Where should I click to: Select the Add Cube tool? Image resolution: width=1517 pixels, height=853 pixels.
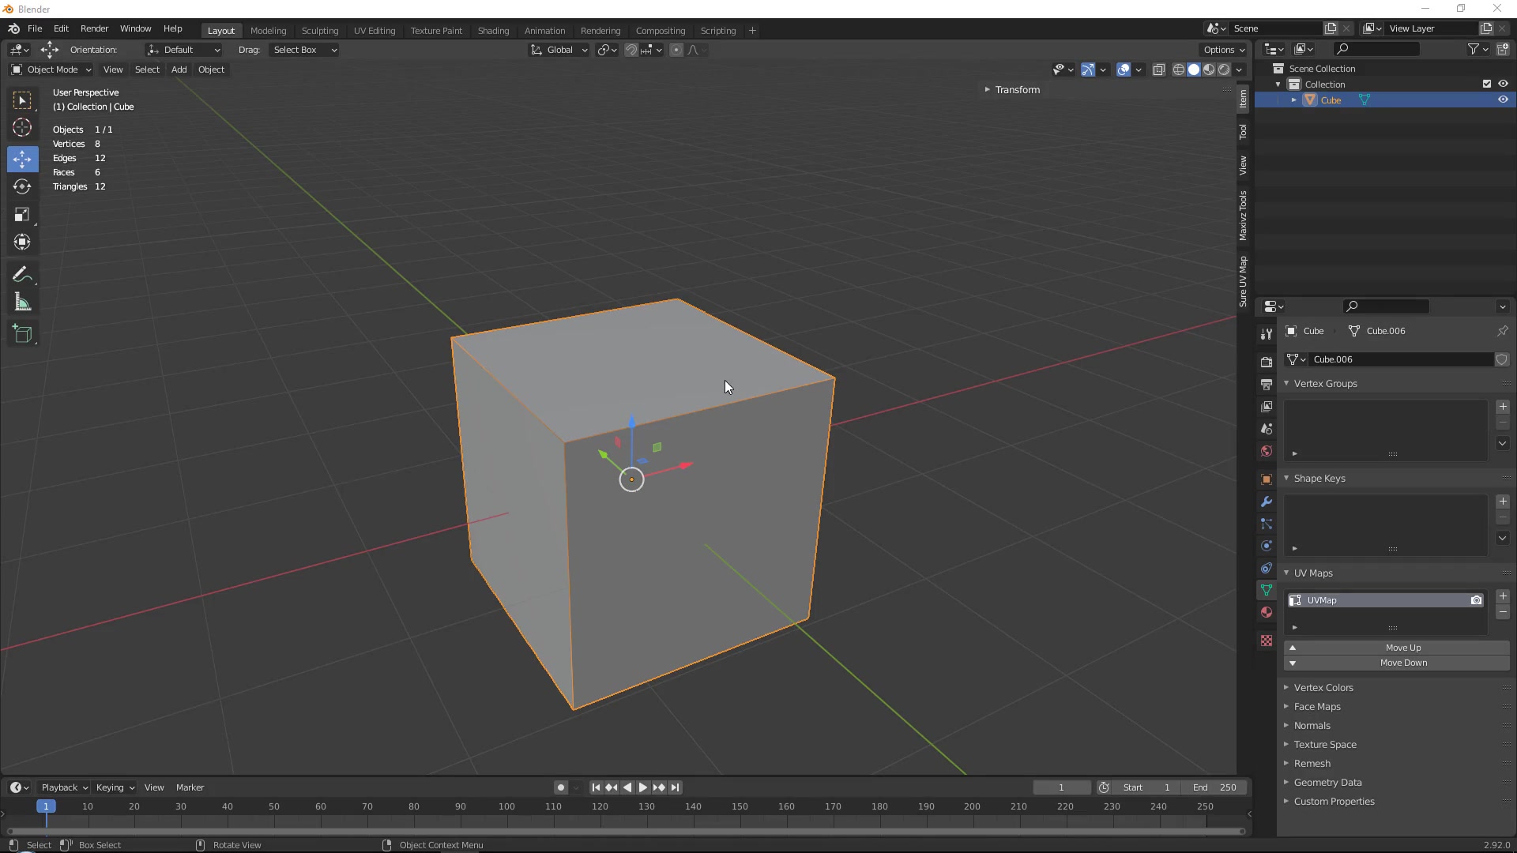[x=22, y=334]
